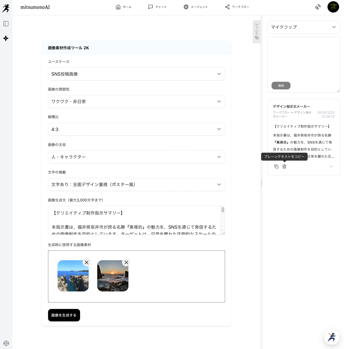Click the 追加 button in clip panel
This screenshot has width=344, height=349.
tap(281, 86)
